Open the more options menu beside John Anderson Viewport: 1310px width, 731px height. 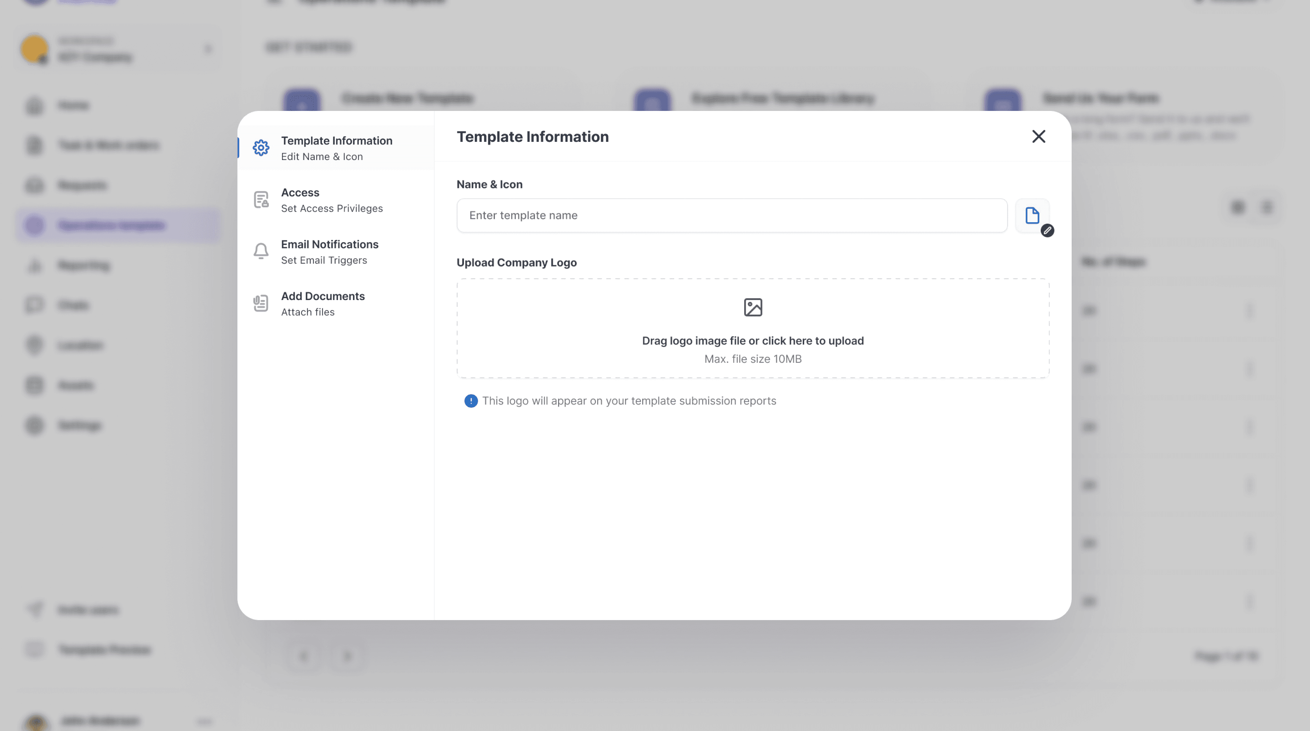204,721
